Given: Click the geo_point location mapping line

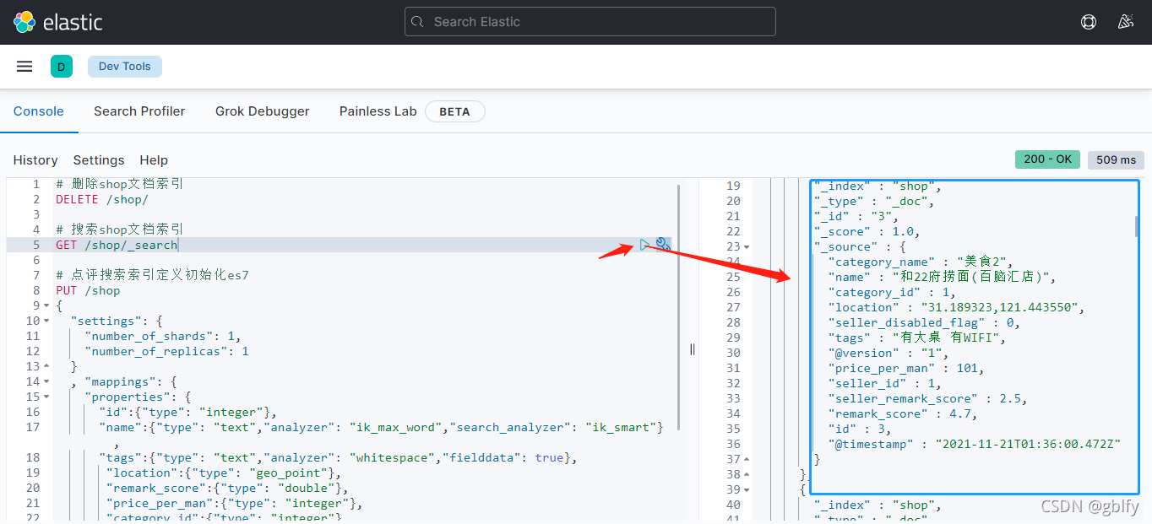Looking at the screenshot, I should point(224,473).
